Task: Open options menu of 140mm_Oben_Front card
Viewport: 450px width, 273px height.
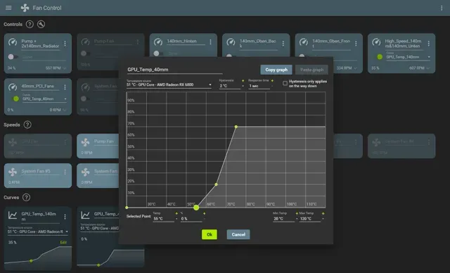Action: 356,44
